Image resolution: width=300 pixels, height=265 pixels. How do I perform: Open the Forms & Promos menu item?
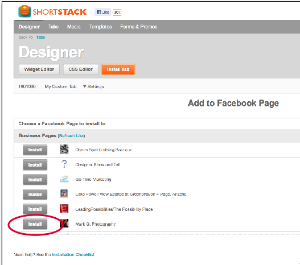[139, 27]
